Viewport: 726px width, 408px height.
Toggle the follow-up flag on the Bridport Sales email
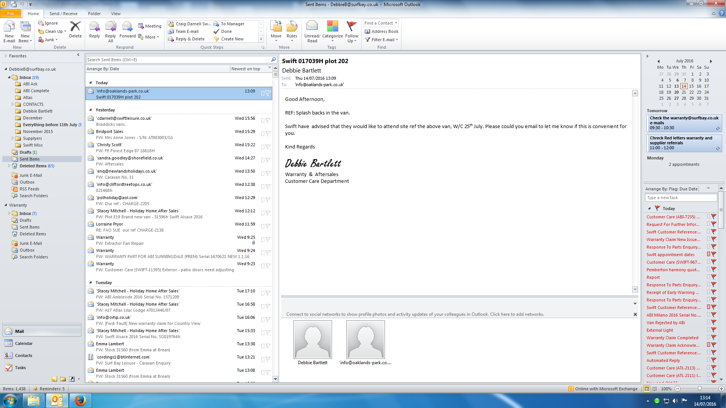268,133
